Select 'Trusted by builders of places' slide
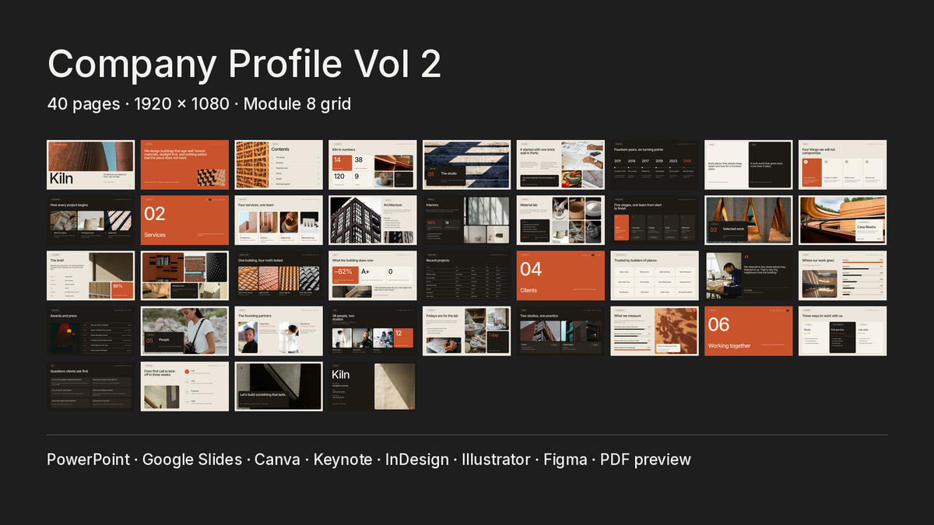Viewport: 934px width, 525px height. pos(655,275)
